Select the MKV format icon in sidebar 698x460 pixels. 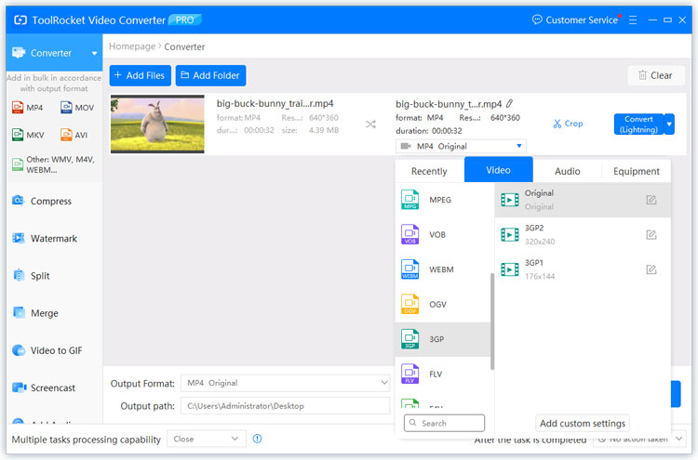click(18, 135)
